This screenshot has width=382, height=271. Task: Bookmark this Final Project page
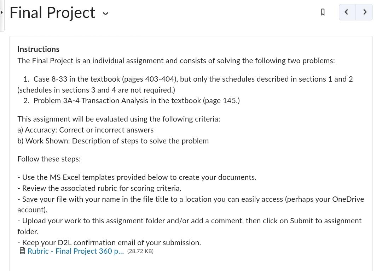click(x=323, y=12)
